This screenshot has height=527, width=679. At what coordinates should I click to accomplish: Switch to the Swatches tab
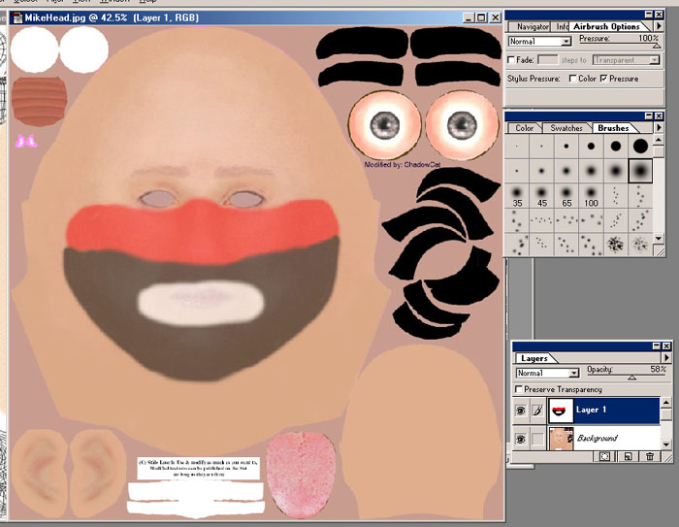(566, 128)
